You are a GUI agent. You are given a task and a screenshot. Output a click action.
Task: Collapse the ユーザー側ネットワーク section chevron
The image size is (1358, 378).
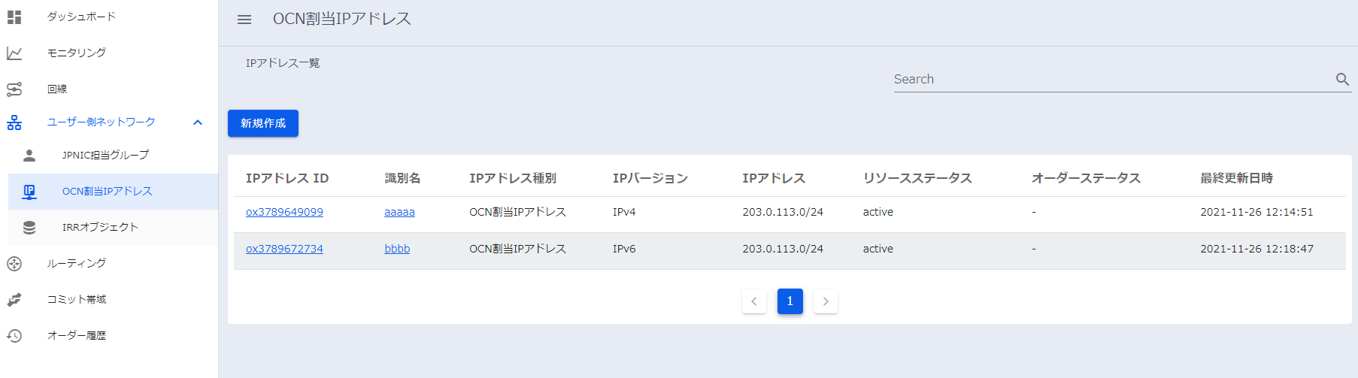pos(198,122)
